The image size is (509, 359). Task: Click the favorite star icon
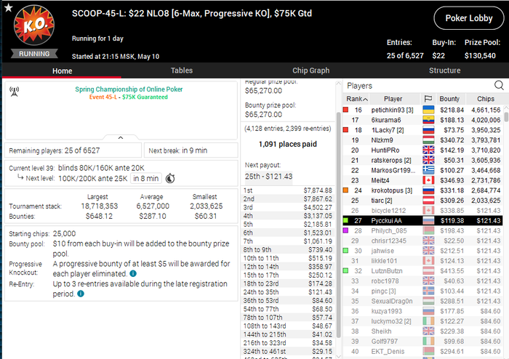pos(9,7)
